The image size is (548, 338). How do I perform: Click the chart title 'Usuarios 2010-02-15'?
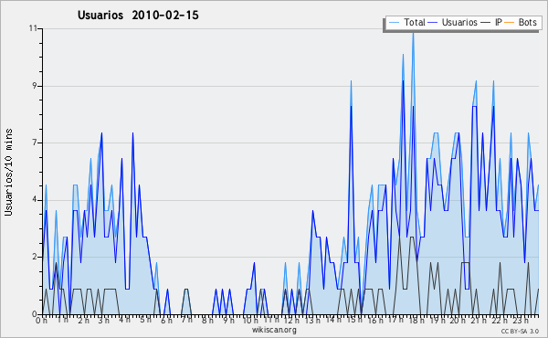click(138, 15)
